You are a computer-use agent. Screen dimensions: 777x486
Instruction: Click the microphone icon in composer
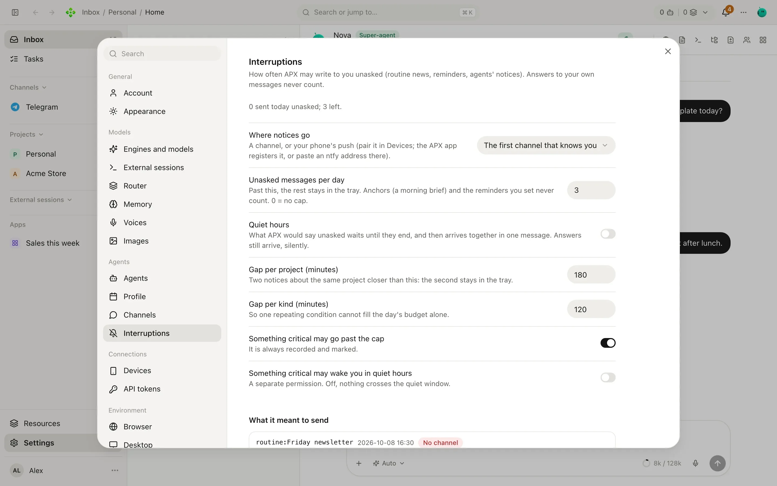[x=696, y=463]
